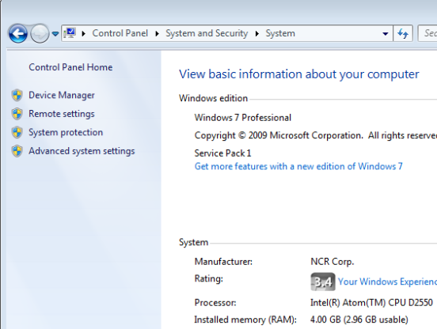Click the Windows 7 Professional text

tap(243, 118)
